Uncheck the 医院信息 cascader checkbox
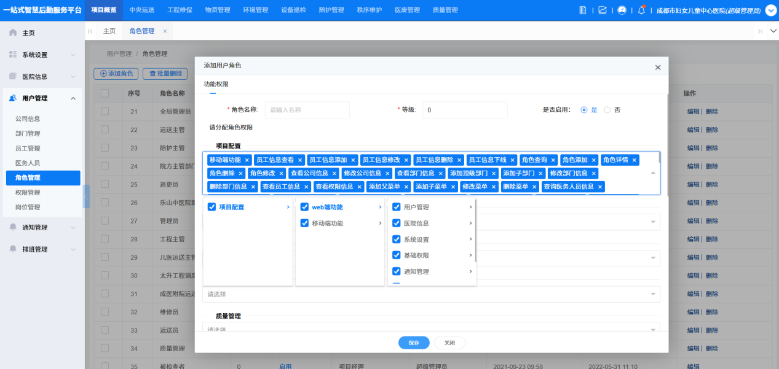 (x=397, y=223)
